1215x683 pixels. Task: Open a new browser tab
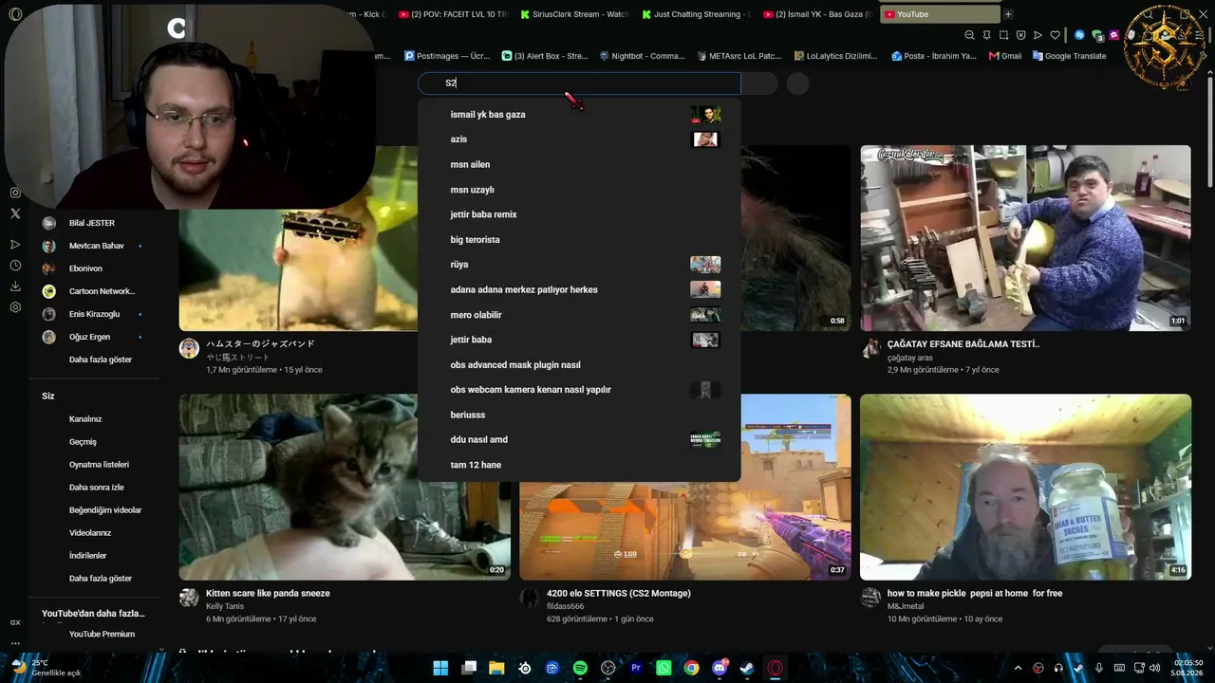coord(1008,14)
